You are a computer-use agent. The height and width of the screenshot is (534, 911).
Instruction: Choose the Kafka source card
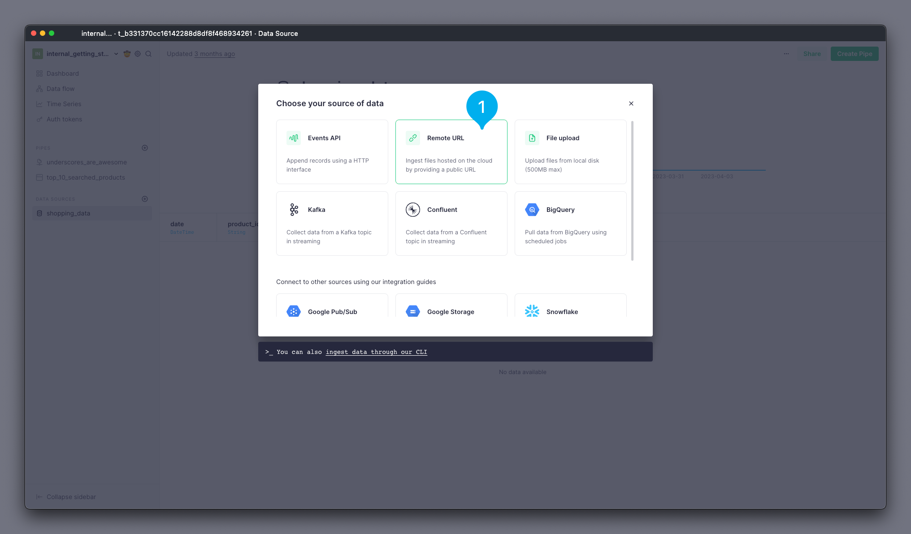(x=332, y=224)
